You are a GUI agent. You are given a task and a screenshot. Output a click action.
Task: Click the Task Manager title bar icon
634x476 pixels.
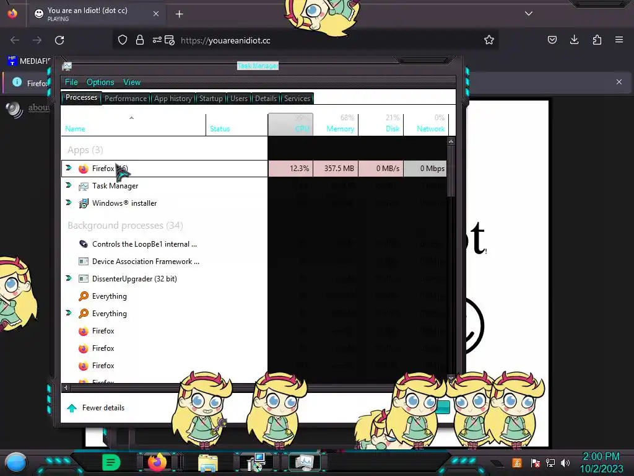[x=67, y=66]
